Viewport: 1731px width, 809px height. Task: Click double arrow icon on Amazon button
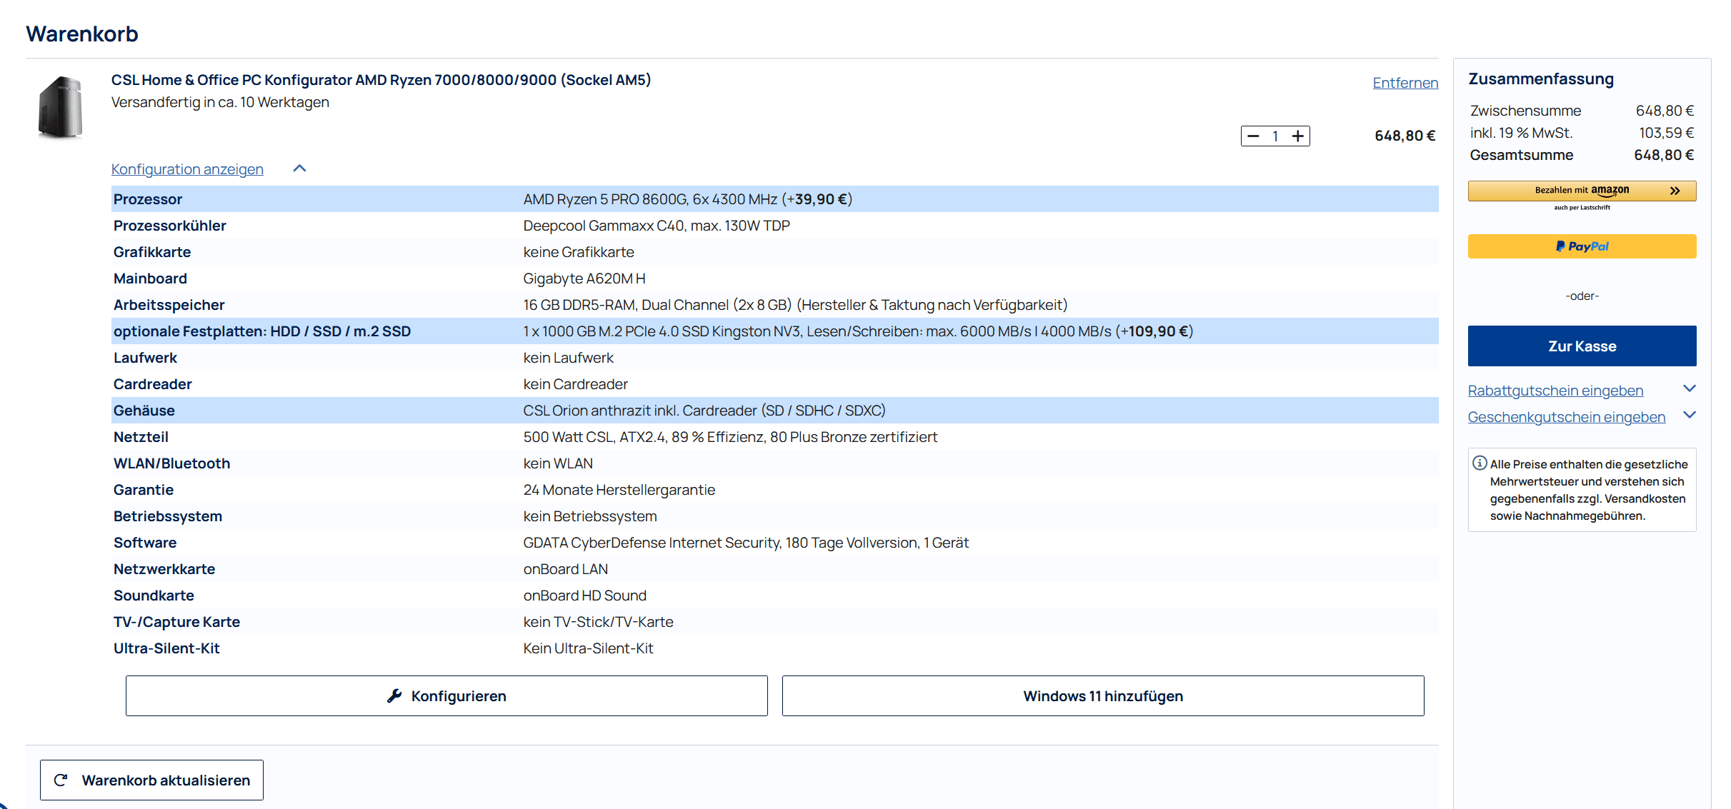pyautogui.click(x=1675, y=191)
